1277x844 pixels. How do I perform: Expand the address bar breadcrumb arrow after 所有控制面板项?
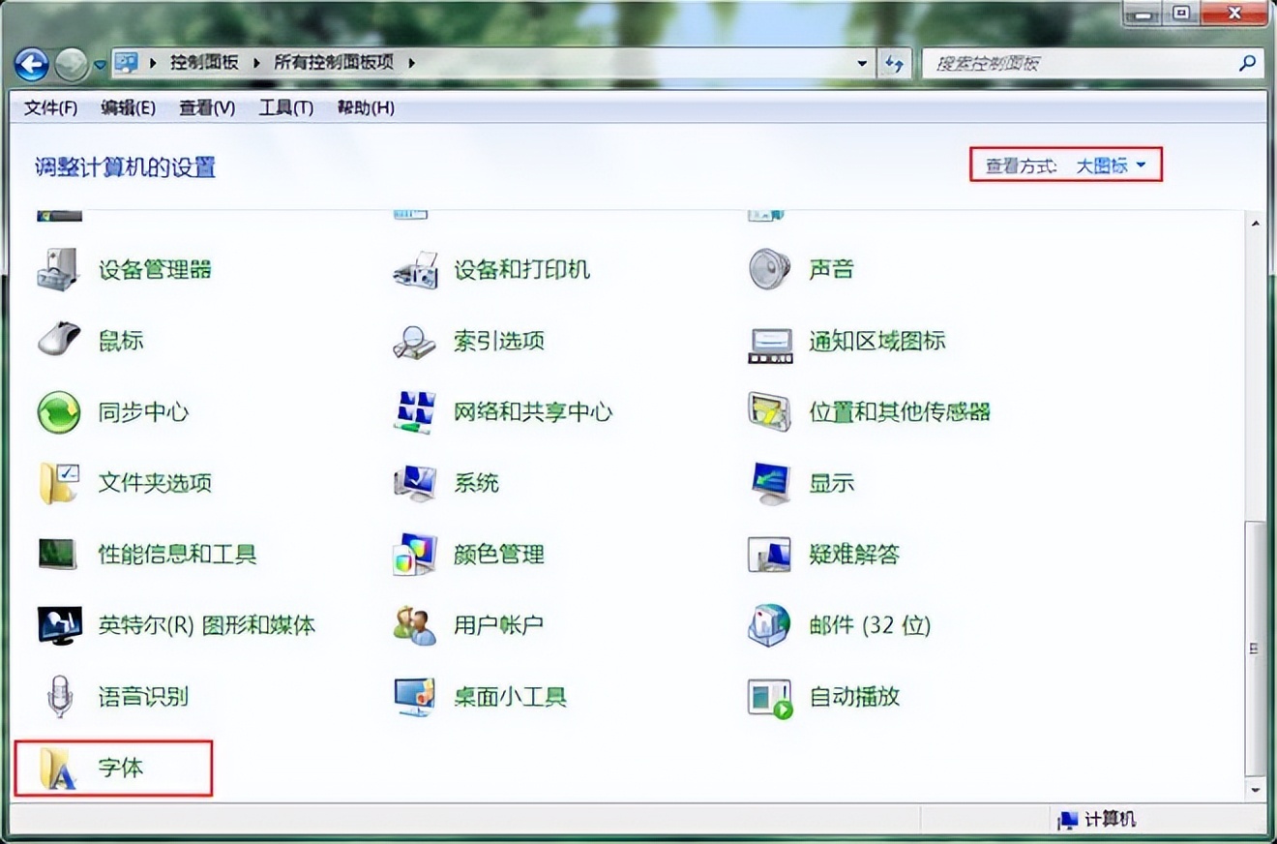(x=409, y=61)
